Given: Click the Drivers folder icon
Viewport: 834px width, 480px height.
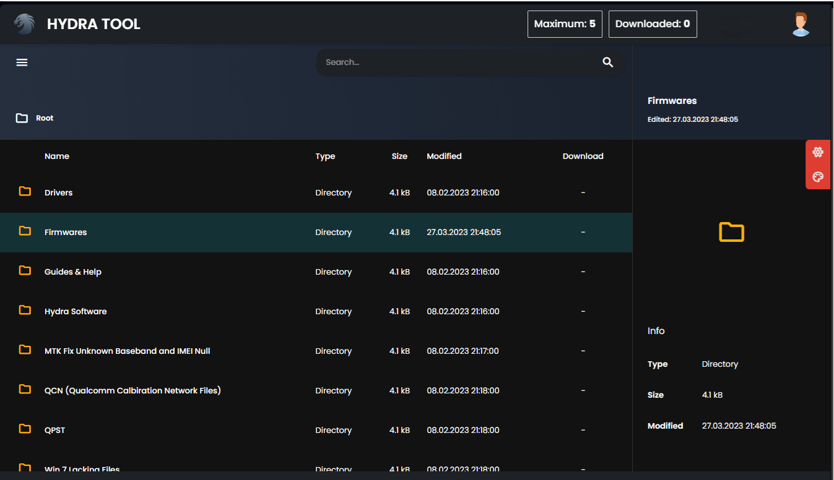Looking at the screenshot, I should click(x=25, y=192).
